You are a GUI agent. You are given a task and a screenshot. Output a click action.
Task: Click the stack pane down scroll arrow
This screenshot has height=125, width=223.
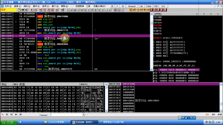221,111
